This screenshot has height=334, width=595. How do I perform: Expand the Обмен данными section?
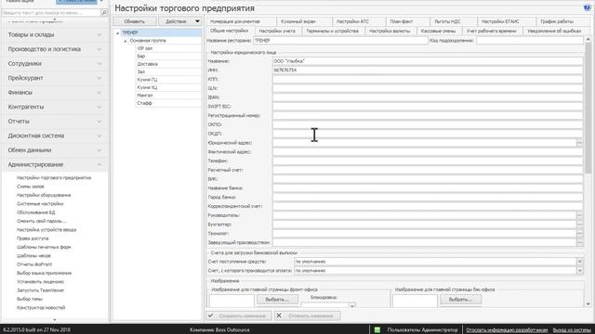click(x=55, y=150)
